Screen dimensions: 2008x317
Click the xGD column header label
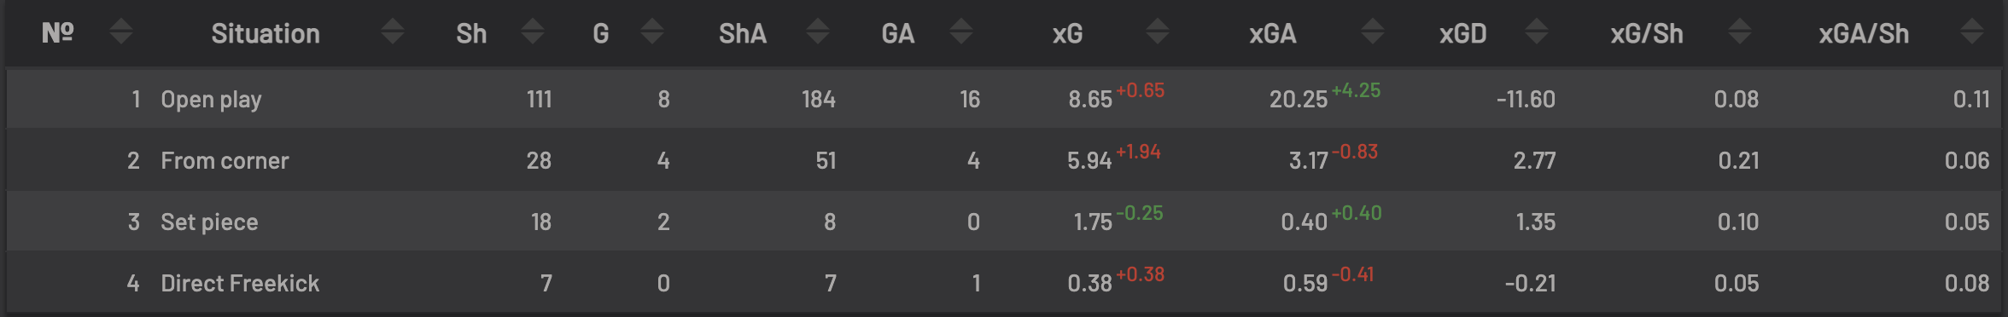coord(1463,33)
